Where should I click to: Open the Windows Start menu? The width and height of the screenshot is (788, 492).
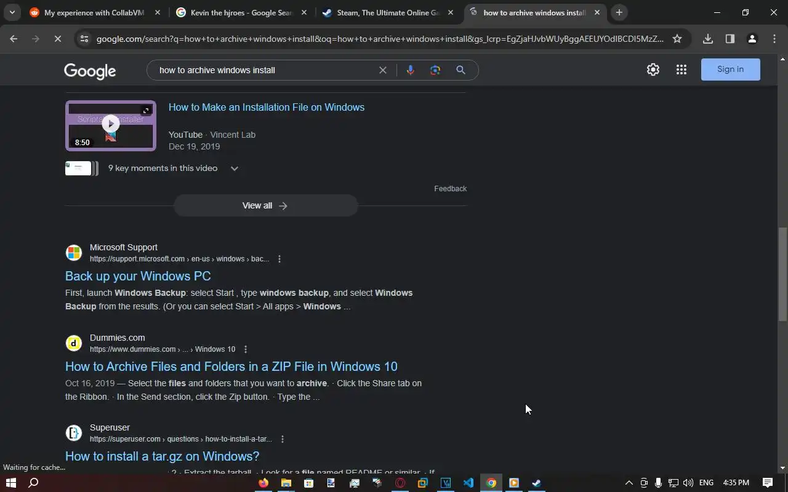(10, 483)
